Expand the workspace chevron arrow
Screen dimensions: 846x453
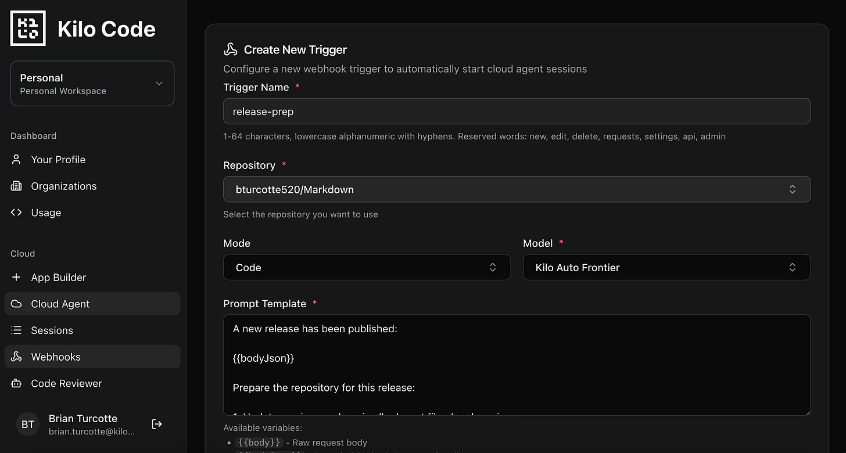tap(159, 84)
